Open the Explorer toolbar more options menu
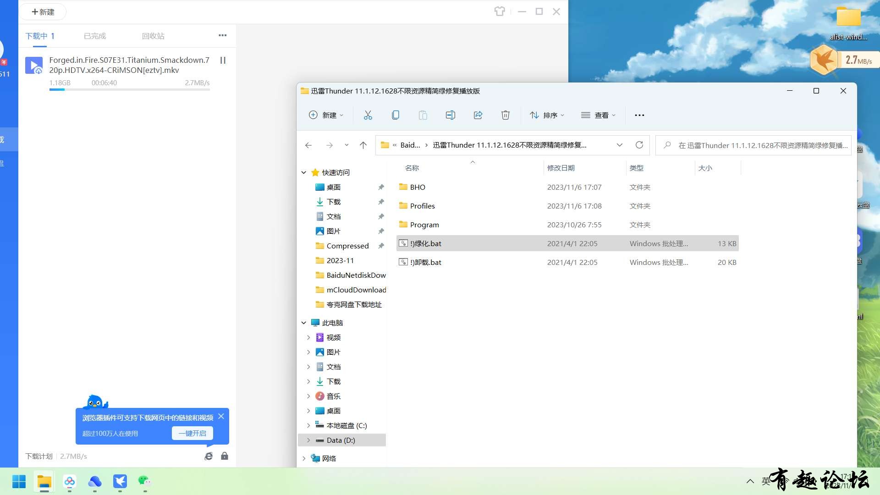Viewport: 880px width, 495px height. pyautogui.click(x=639, y=115)
